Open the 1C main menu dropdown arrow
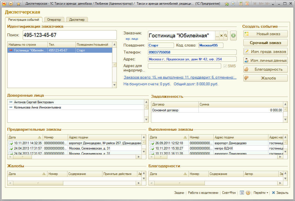295x201 pixels. 11,4
